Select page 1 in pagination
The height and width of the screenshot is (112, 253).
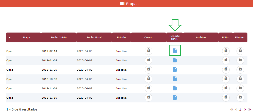(x=240, y=109)
